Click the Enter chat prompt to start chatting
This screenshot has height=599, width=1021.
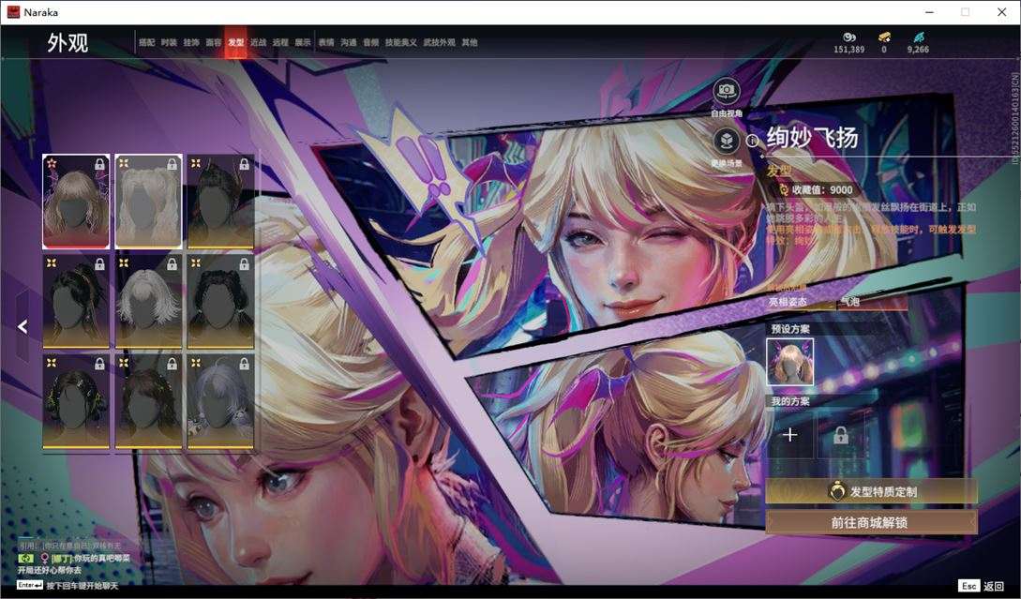(x=68, y=585)
